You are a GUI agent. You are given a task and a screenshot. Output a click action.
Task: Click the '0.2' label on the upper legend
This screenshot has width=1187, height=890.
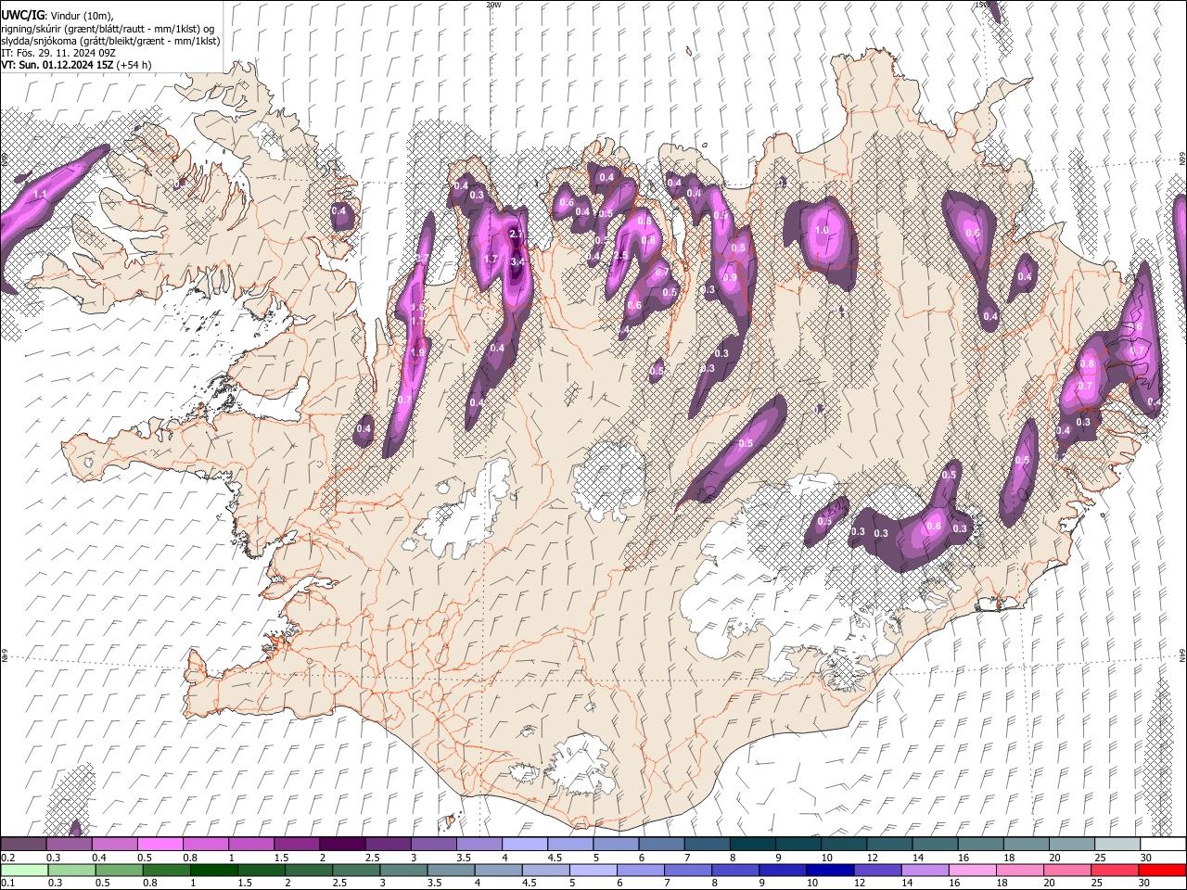click(8, 858)
